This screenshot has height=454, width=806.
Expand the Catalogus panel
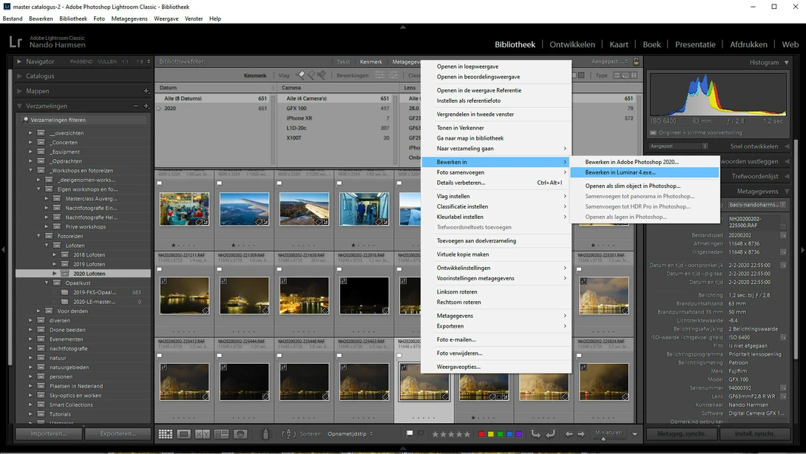coord(19,76)
